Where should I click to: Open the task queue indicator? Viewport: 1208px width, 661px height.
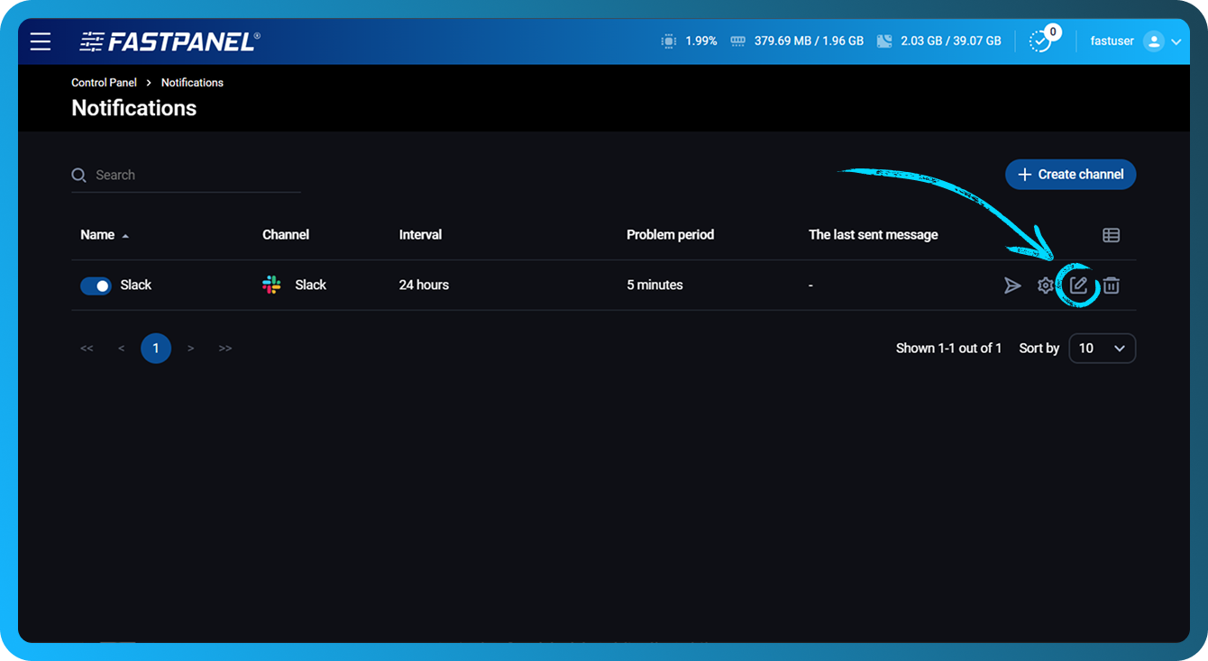point(1040,41)
